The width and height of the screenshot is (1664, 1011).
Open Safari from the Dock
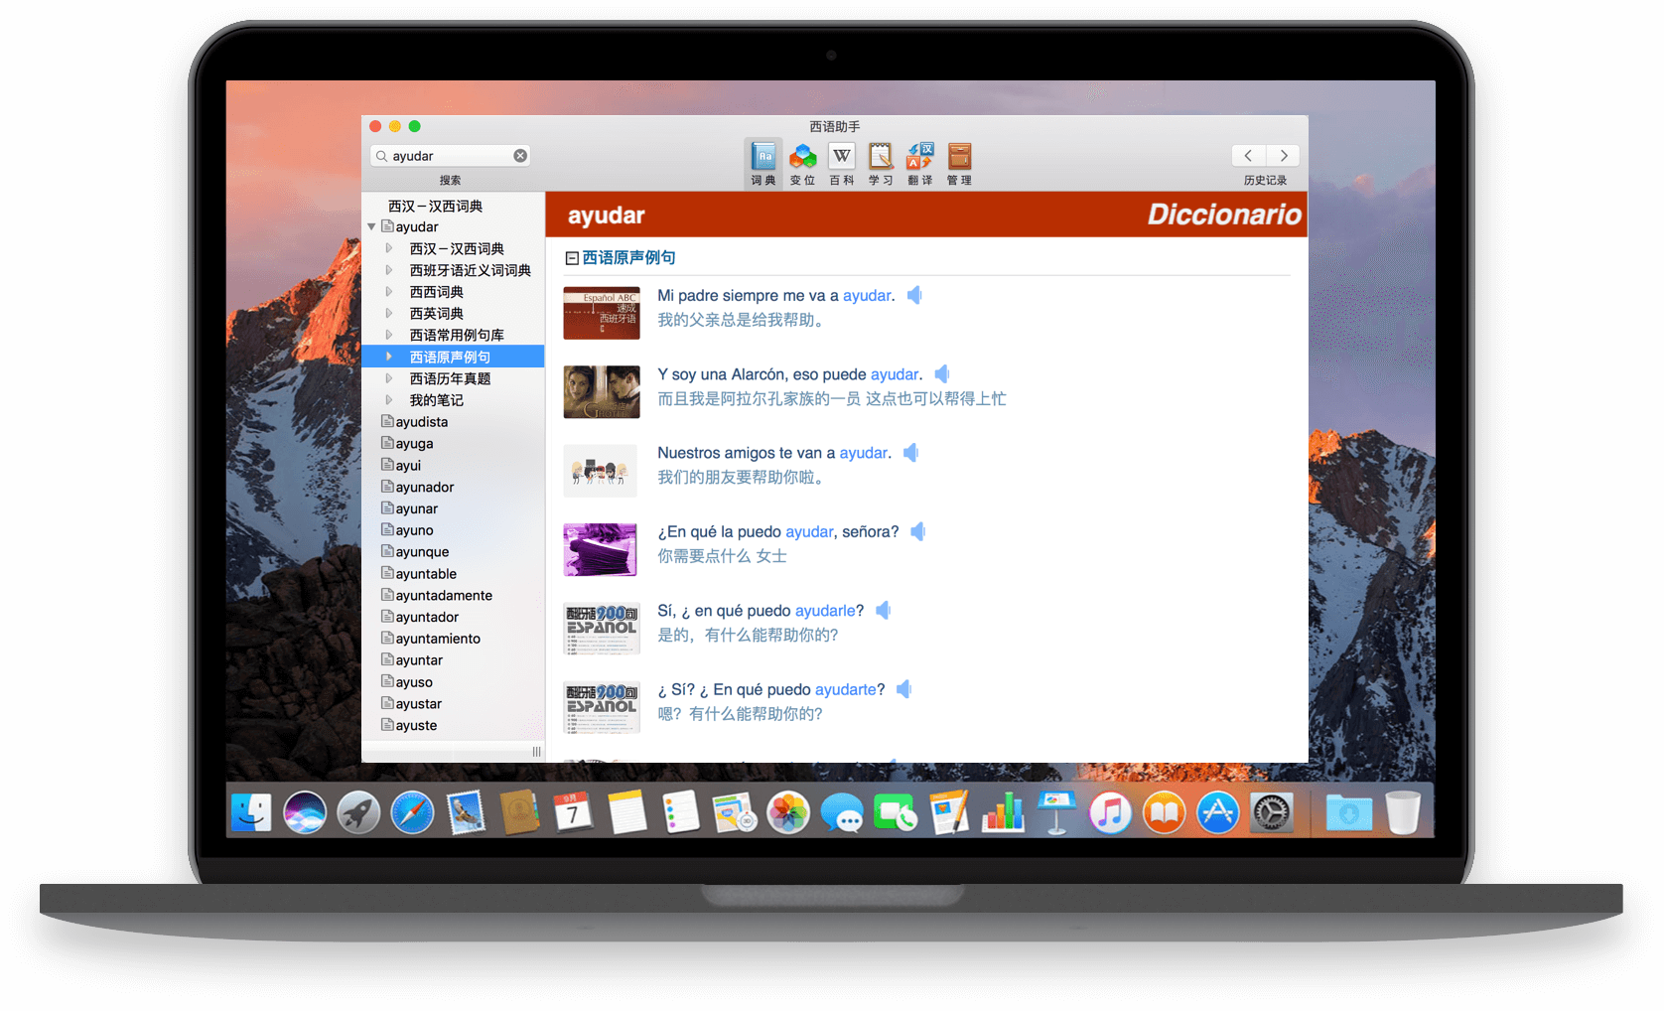point(412,812)
